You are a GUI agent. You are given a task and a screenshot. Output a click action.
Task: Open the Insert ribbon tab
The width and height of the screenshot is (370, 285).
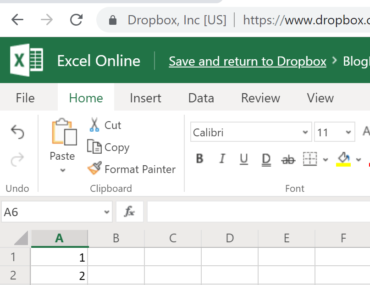[x=145, y=98]
